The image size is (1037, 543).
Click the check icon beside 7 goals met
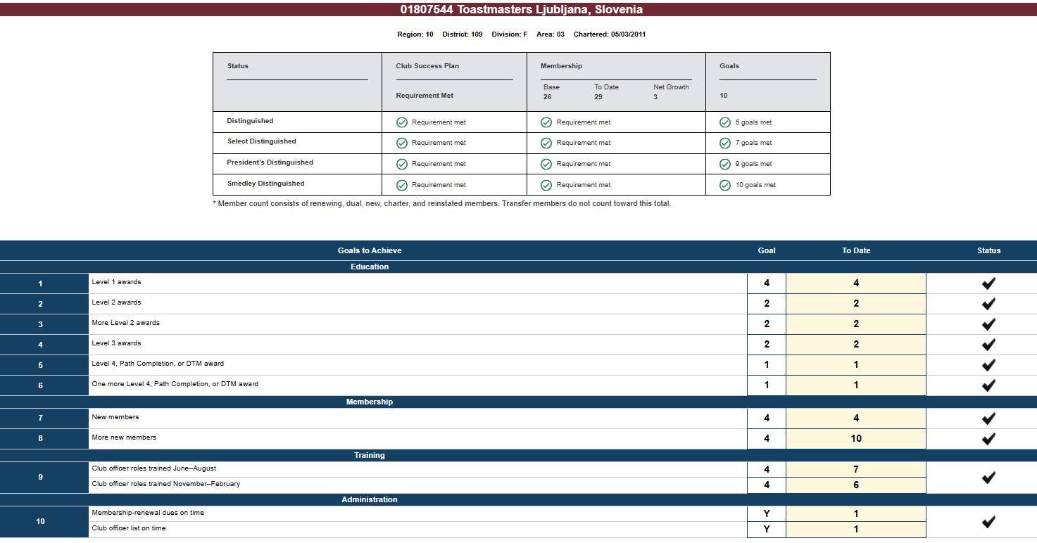coord(725,143)
